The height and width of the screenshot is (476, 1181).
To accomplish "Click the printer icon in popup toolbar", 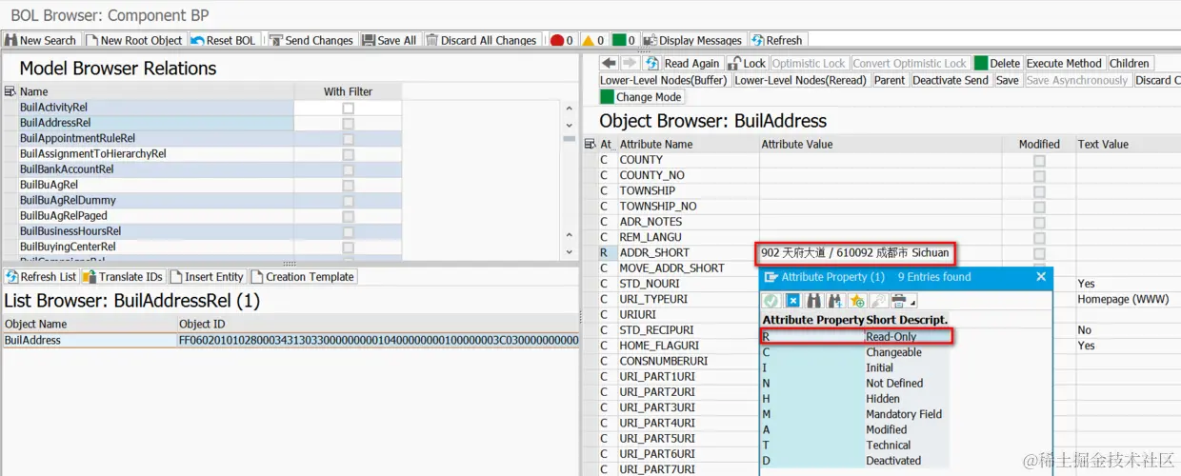I will tap(898, 300).
